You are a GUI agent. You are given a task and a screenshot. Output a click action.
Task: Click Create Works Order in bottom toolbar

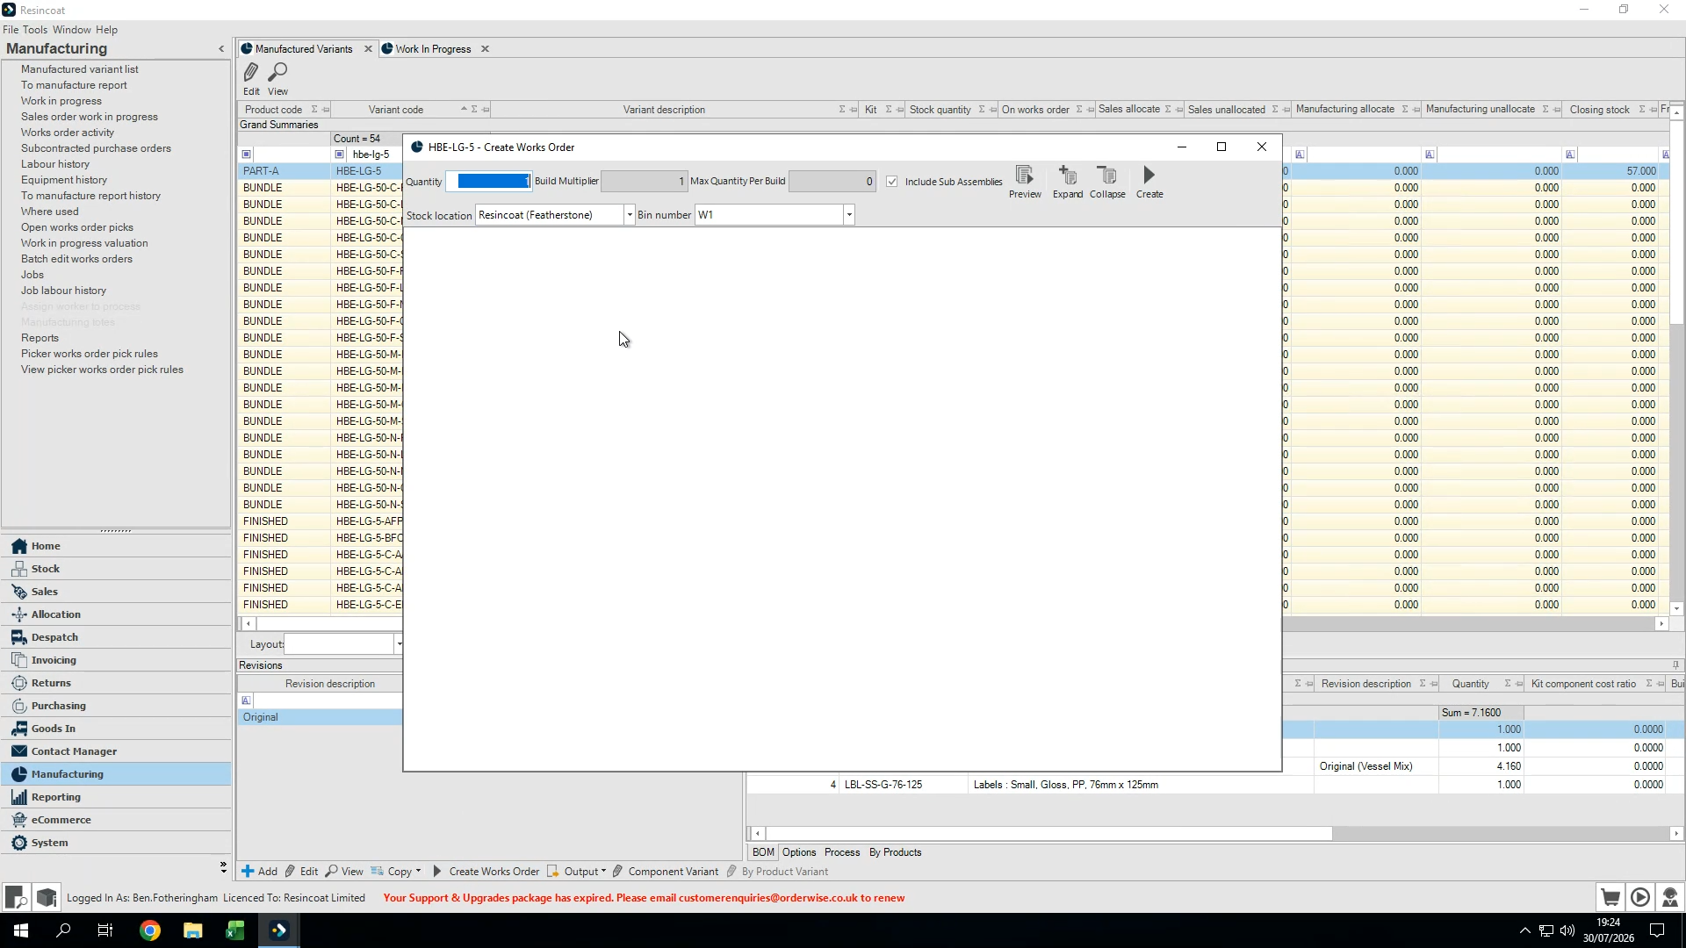[486, 872]
